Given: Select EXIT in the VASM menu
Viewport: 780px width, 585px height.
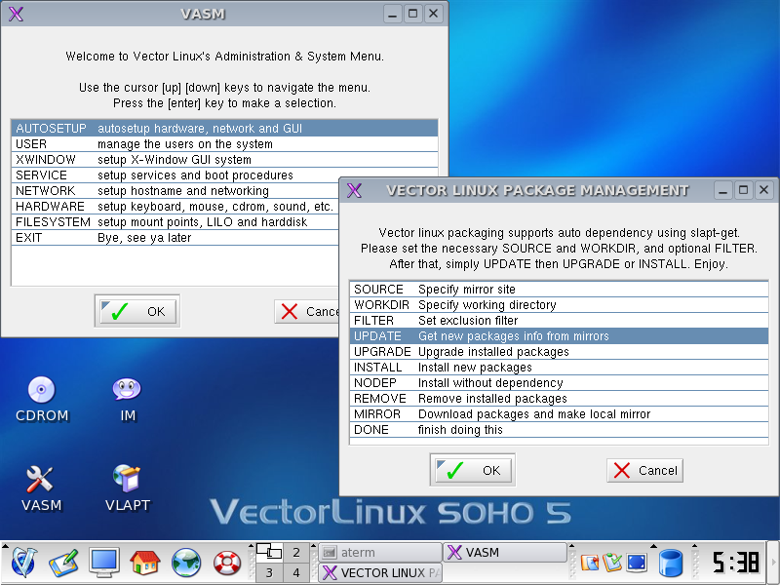Looking at the screenshot, I should (x=175, y=238).
